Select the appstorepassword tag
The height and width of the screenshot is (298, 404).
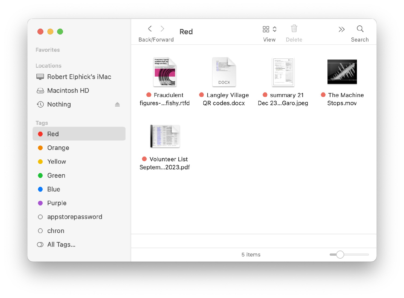click(x=79, y=217)
